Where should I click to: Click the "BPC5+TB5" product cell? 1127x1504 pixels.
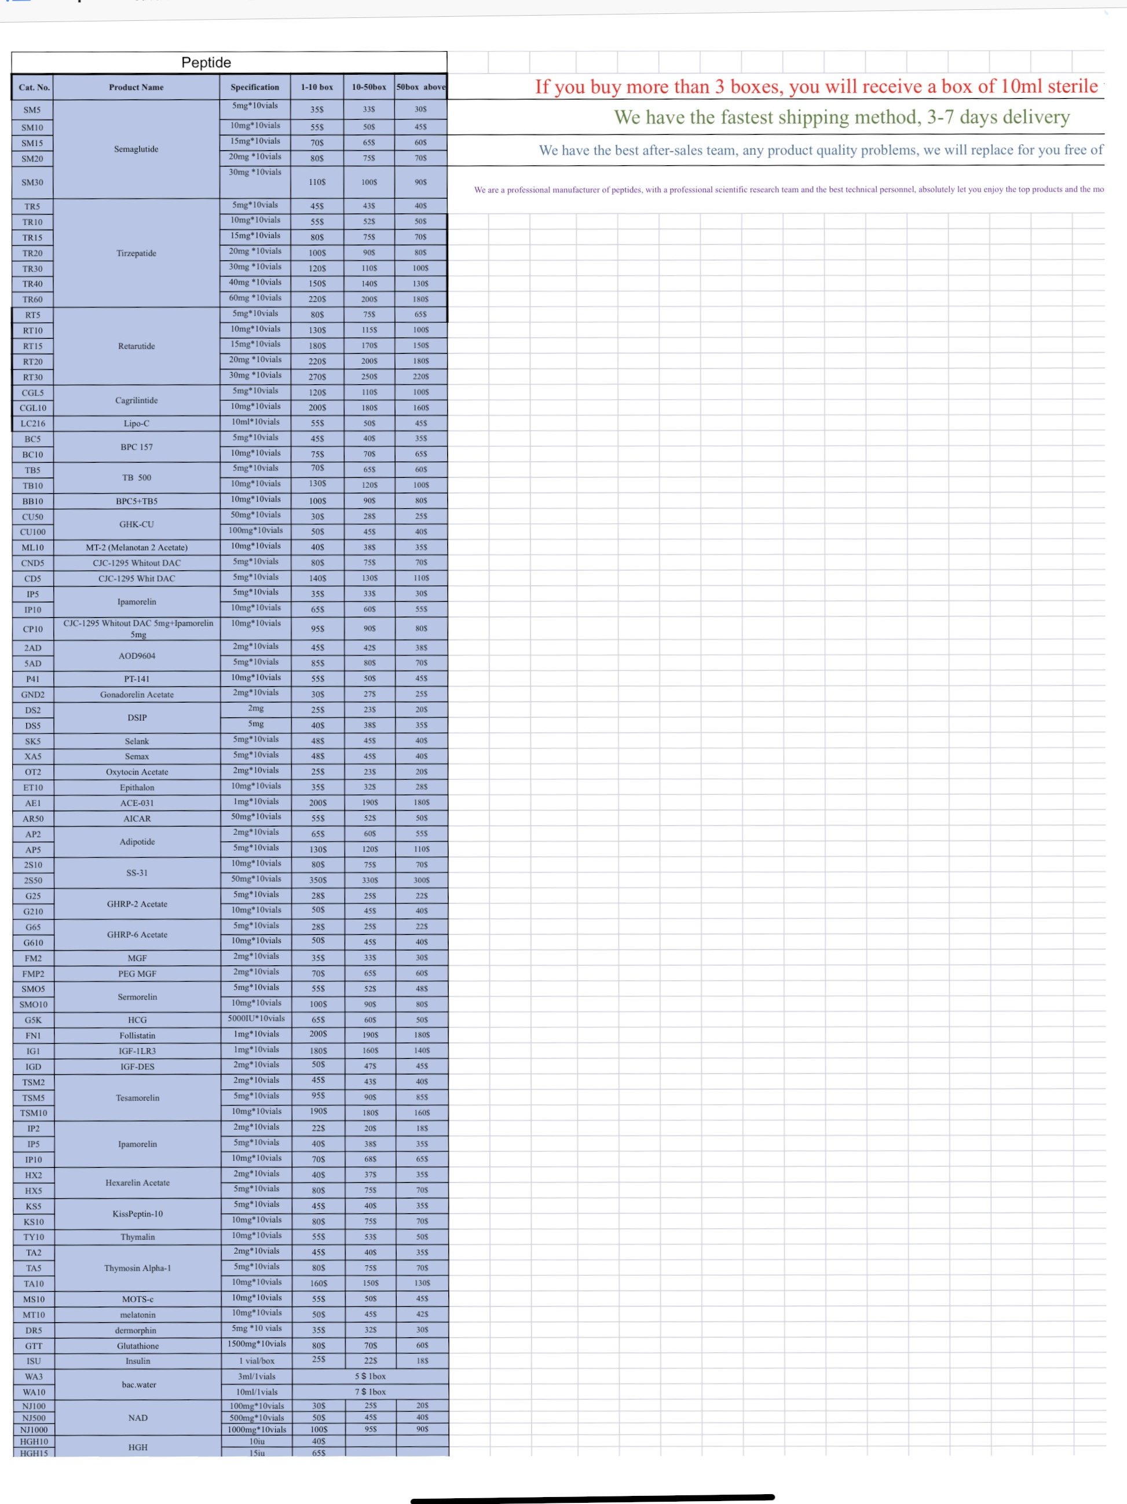tap(137, 501)
